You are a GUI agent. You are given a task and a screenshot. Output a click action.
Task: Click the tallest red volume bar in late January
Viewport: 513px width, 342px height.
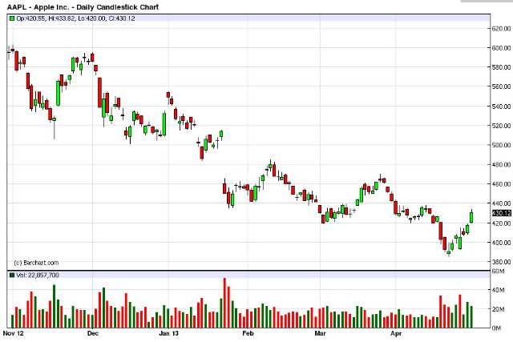pos(224,303)
